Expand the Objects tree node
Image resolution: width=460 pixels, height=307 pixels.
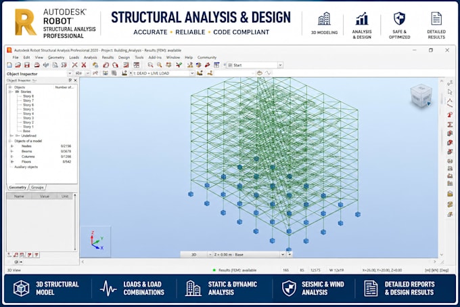coord(10,87)
